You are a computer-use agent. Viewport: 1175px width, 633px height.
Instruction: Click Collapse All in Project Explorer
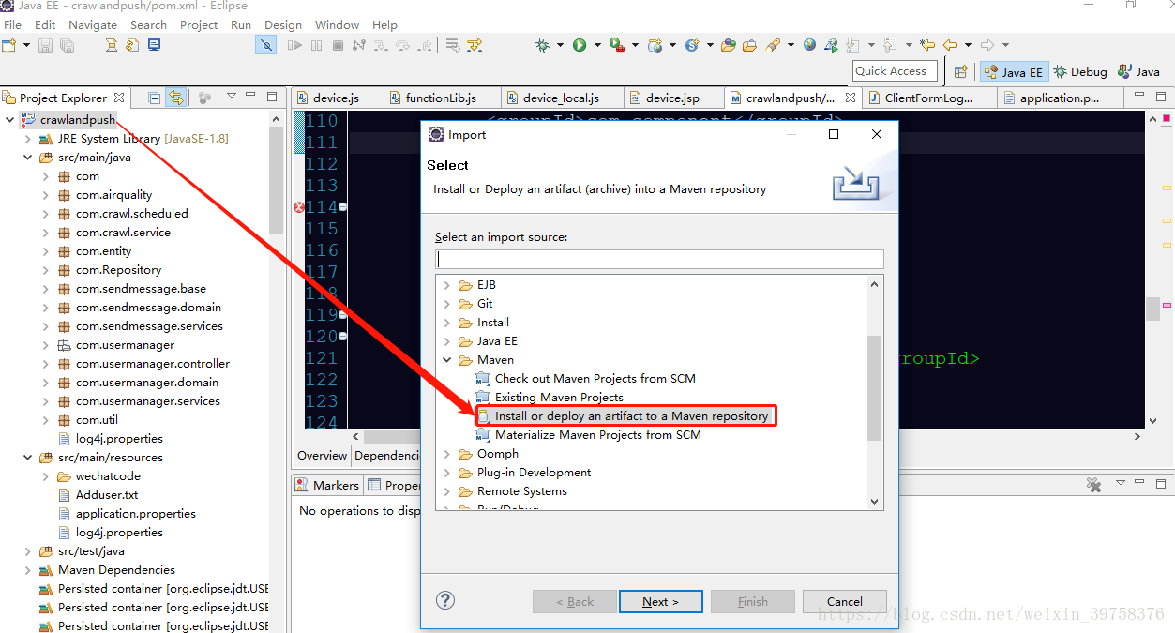click(x=154, y=98)
